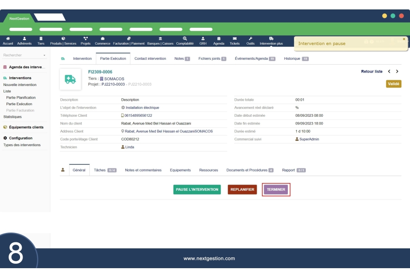Open the Agenda calendar icon
This screenshot has height=278, width=410.
(x=219, y=39)
